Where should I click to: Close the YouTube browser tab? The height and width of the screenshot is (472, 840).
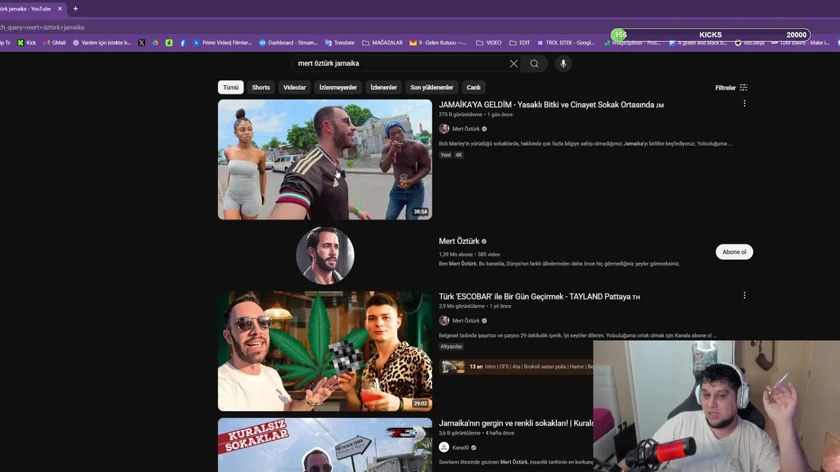coord(60,9)
